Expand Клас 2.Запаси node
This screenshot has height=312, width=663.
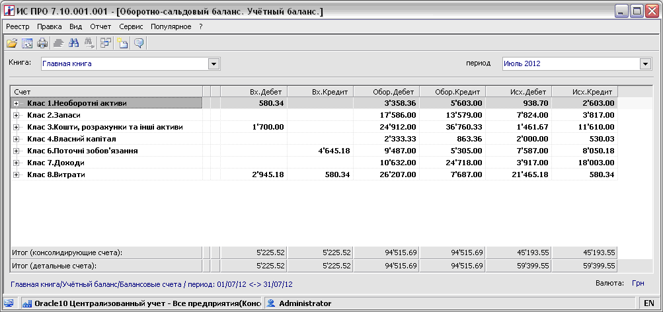pyautogui.click(x=17, y=115)
